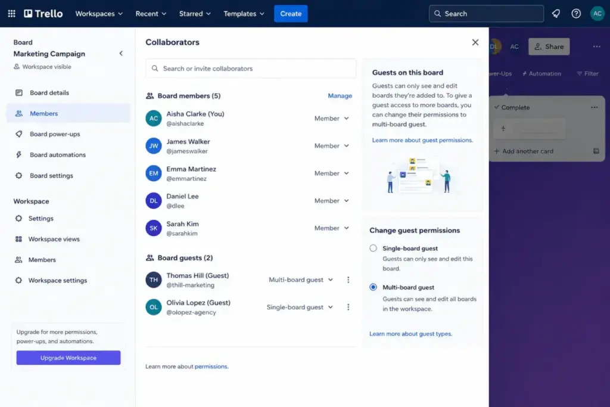Focus the Search or invite collaborators field
610x407 pixels.
click(251, 69)
